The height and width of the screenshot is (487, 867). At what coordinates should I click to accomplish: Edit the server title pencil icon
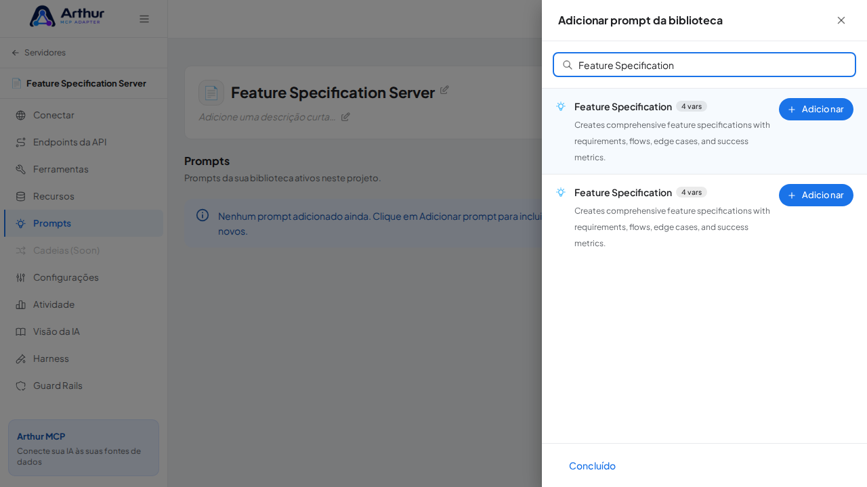pos(444,89)
